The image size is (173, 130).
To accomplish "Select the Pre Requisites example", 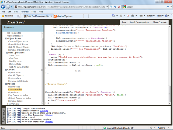I will point(14,33).
